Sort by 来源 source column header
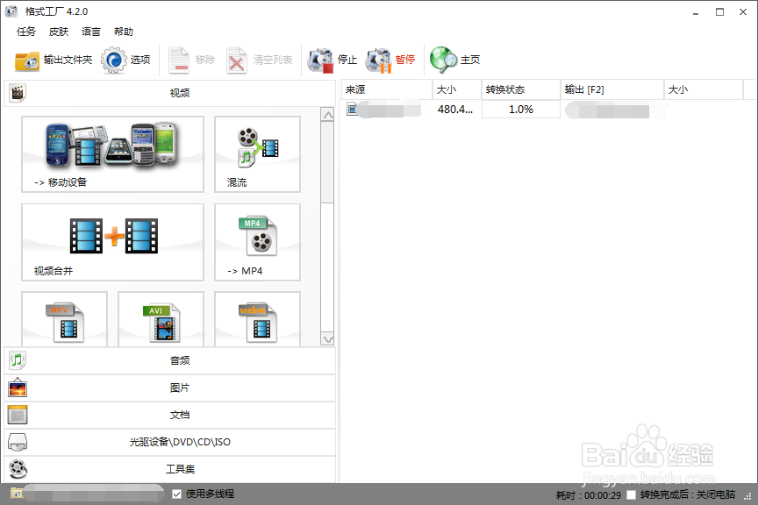 (387, 89)
